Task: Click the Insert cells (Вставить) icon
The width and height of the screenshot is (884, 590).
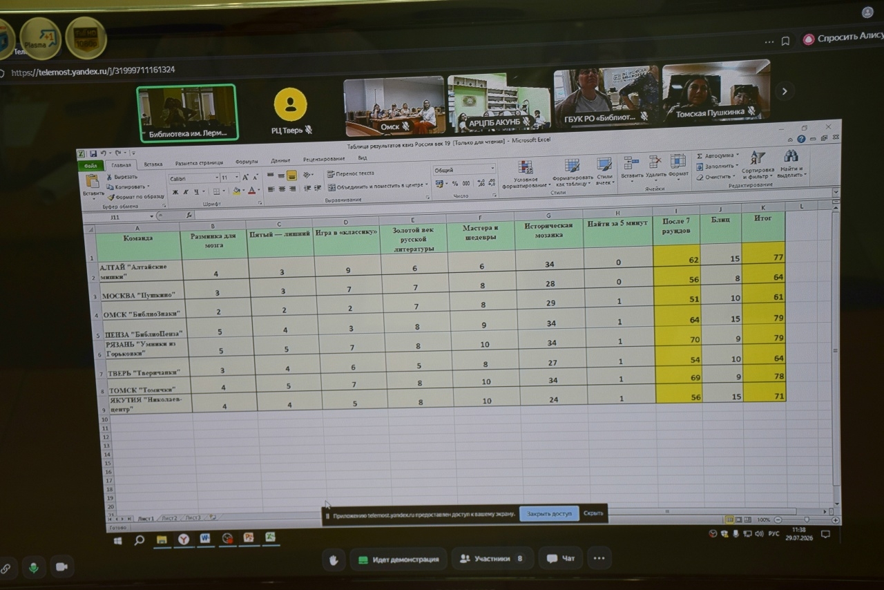Action: (631, 163)
